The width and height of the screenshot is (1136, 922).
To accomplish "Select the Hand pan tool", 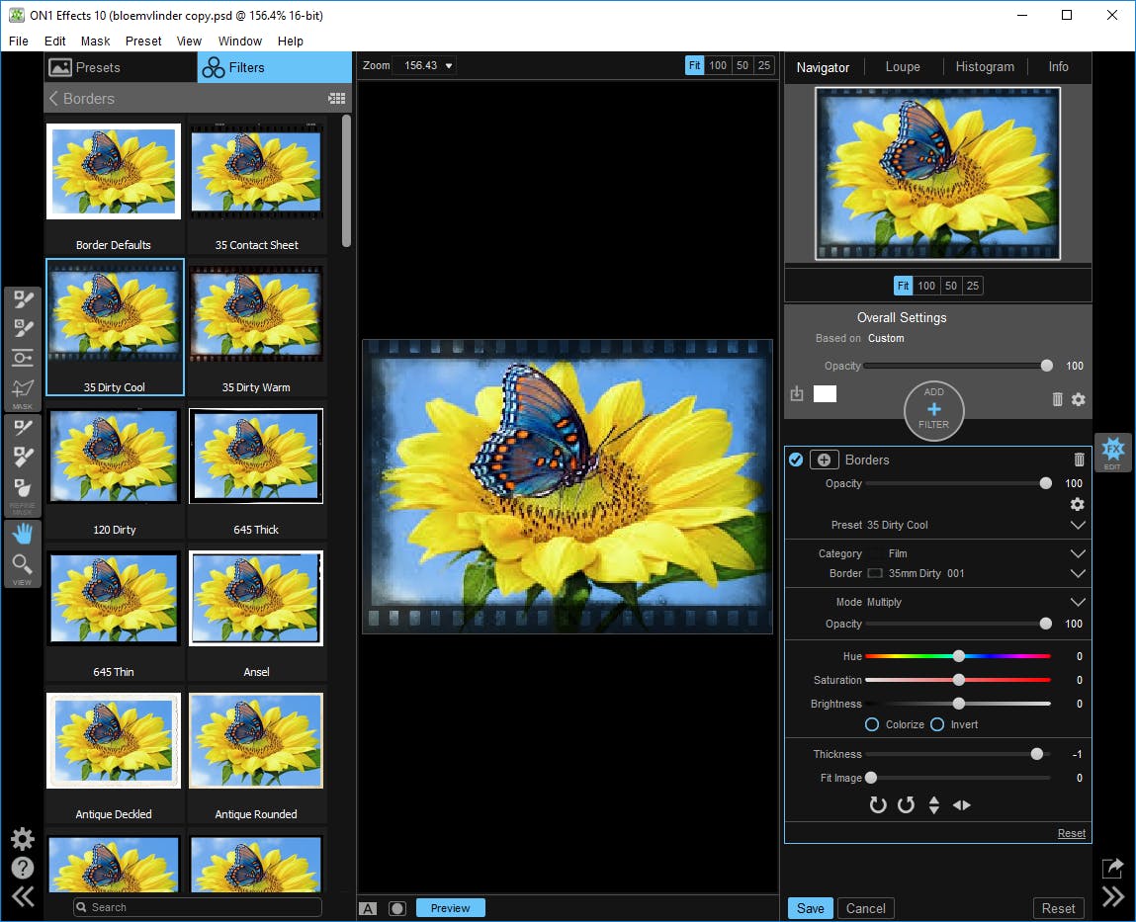I will click(x=22, y=535).
